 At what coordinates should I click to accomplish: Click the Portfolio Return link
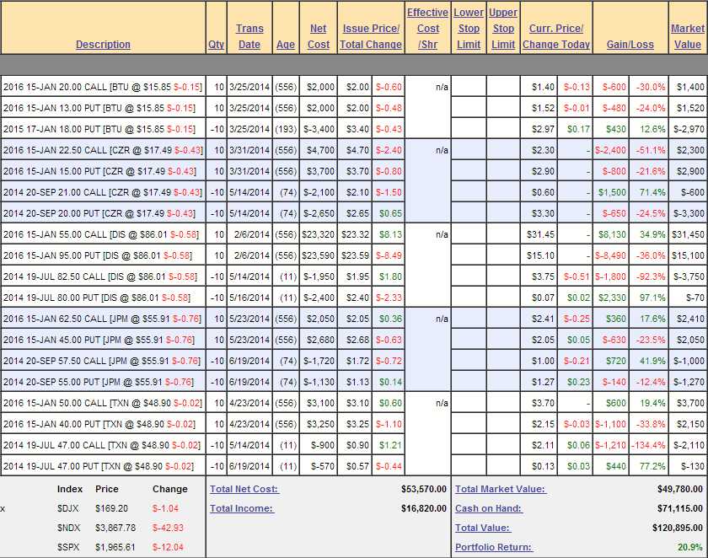(x=493, y=547)
